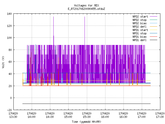Click the yellow NPD1 start legend line
This screenshot has width=165, height=124.
point(153,30)
